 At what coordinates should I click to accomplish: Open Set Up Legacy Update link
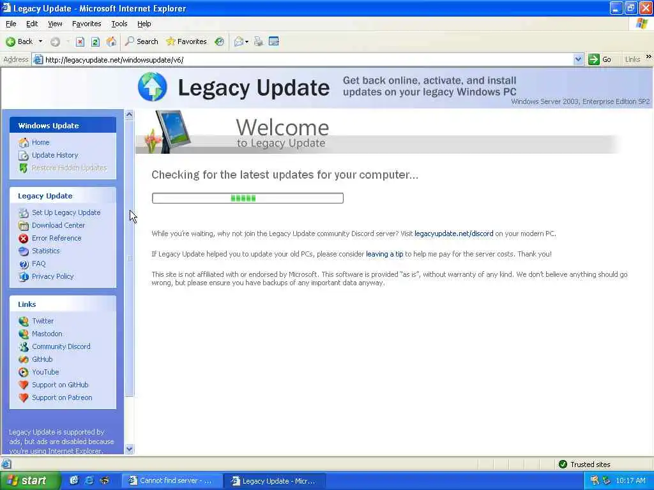point(66,212)
